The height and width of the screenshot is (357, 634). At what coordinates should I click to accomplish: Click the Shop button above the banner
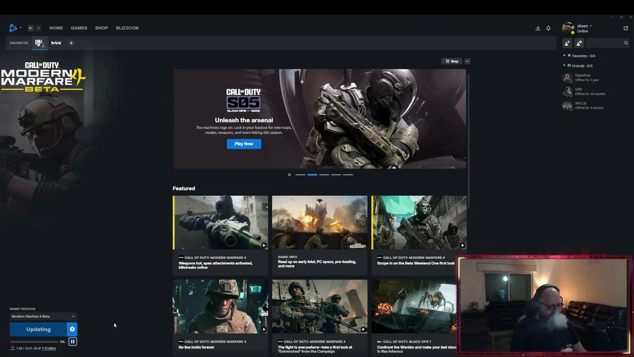(452, 61)
